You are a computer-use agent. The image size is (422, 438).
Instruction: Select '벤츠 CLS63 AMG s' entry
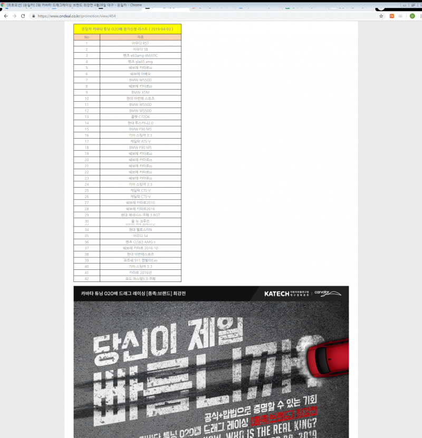coord(140,242)
